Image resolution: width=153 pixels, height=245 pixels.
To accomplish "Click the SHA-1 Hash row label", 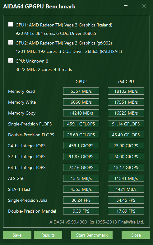I will click(x=20, y=189).
